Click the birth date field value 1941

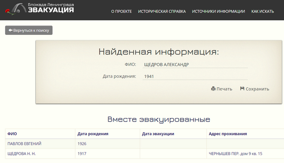149,76
